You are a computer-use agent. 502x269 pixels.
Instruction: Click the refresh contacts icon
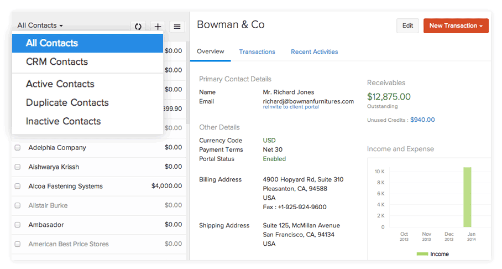[x=138, y=26]
